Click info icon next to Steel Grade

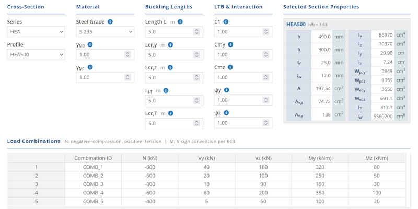click(110, 22)
